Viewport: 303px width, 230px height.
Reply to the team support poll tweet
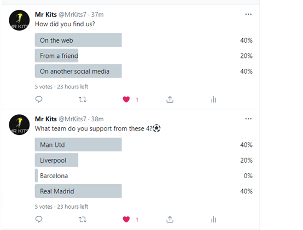coord(39,220)
